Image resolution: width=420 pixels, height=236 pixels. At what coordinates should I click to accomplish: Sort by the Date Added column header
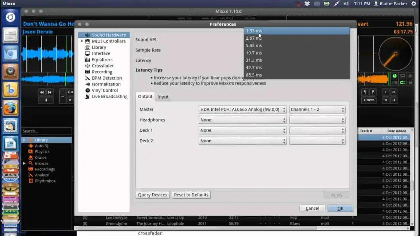[396, 131]
